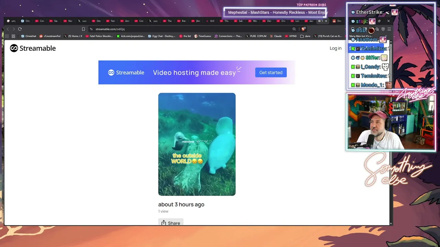Open the PURE COPIUM bookmark
440x247 pixels.
tap(256, 36)
